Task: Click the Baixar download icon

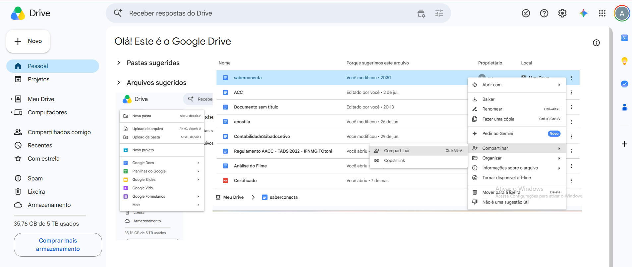Action: (x=475, y=99)
